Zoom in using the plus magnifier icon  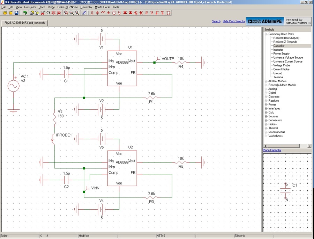tap(77, 13)
